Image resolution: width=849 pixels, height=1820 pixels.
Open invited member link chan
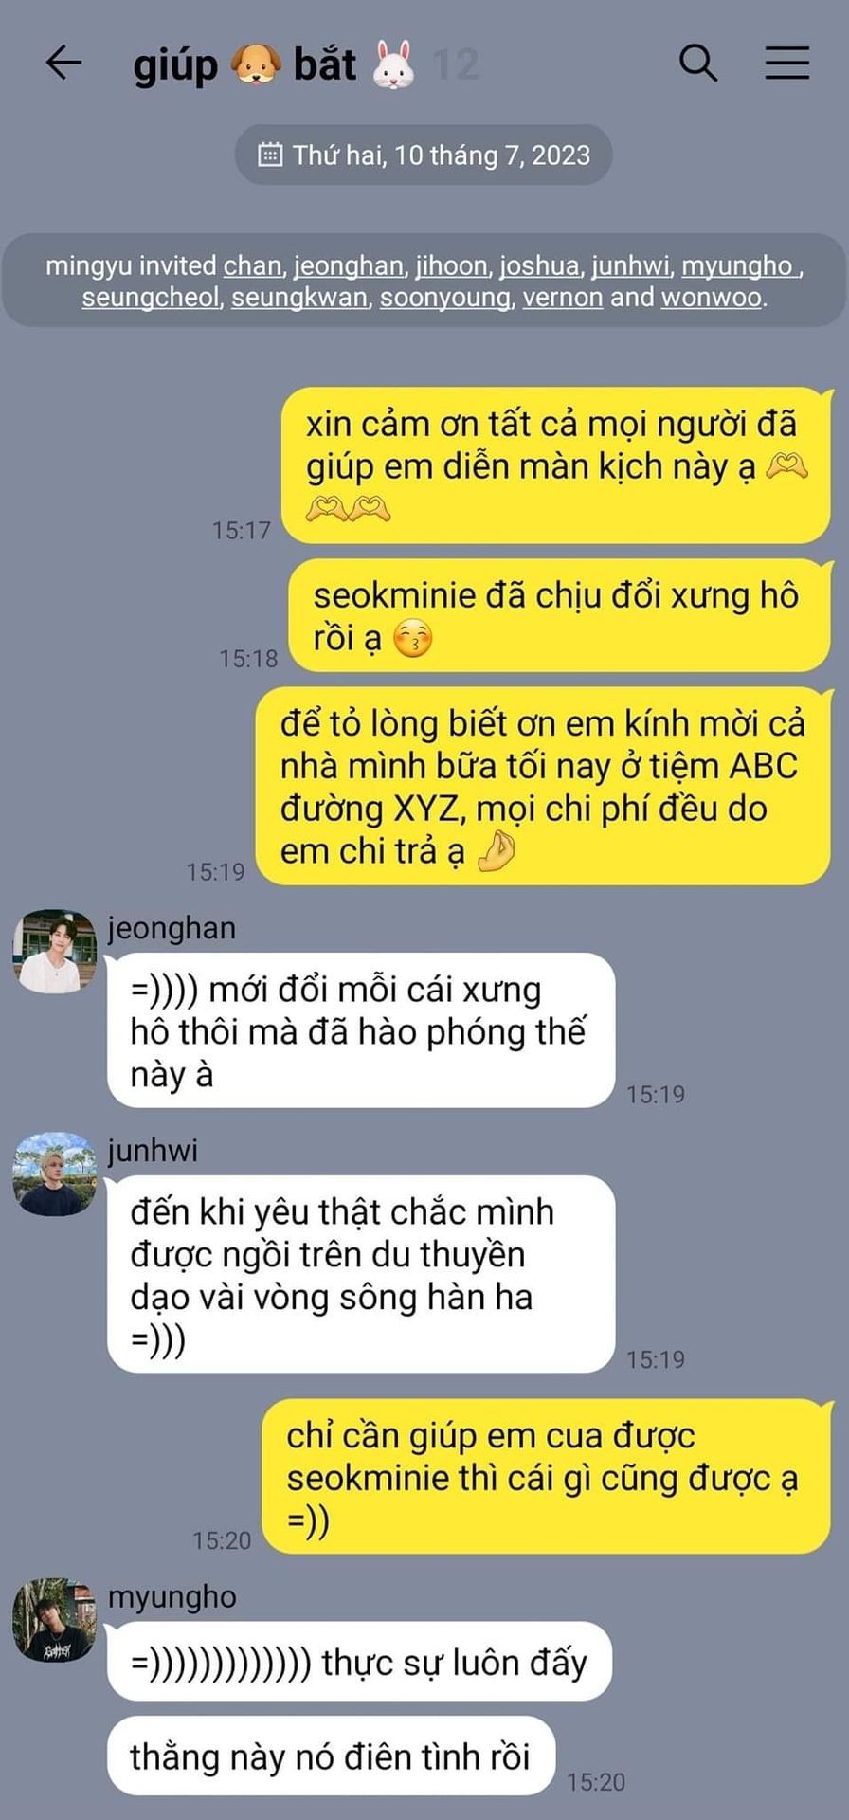point(252,266)
